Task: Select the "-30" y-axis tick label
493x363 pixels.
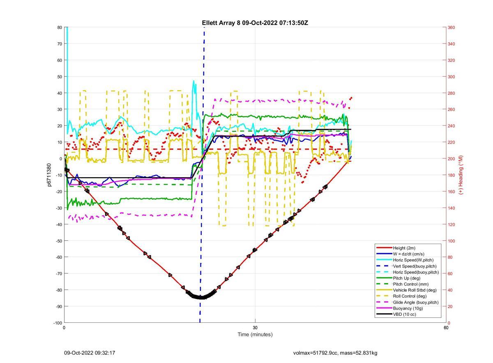Action: tap(59, 208)
